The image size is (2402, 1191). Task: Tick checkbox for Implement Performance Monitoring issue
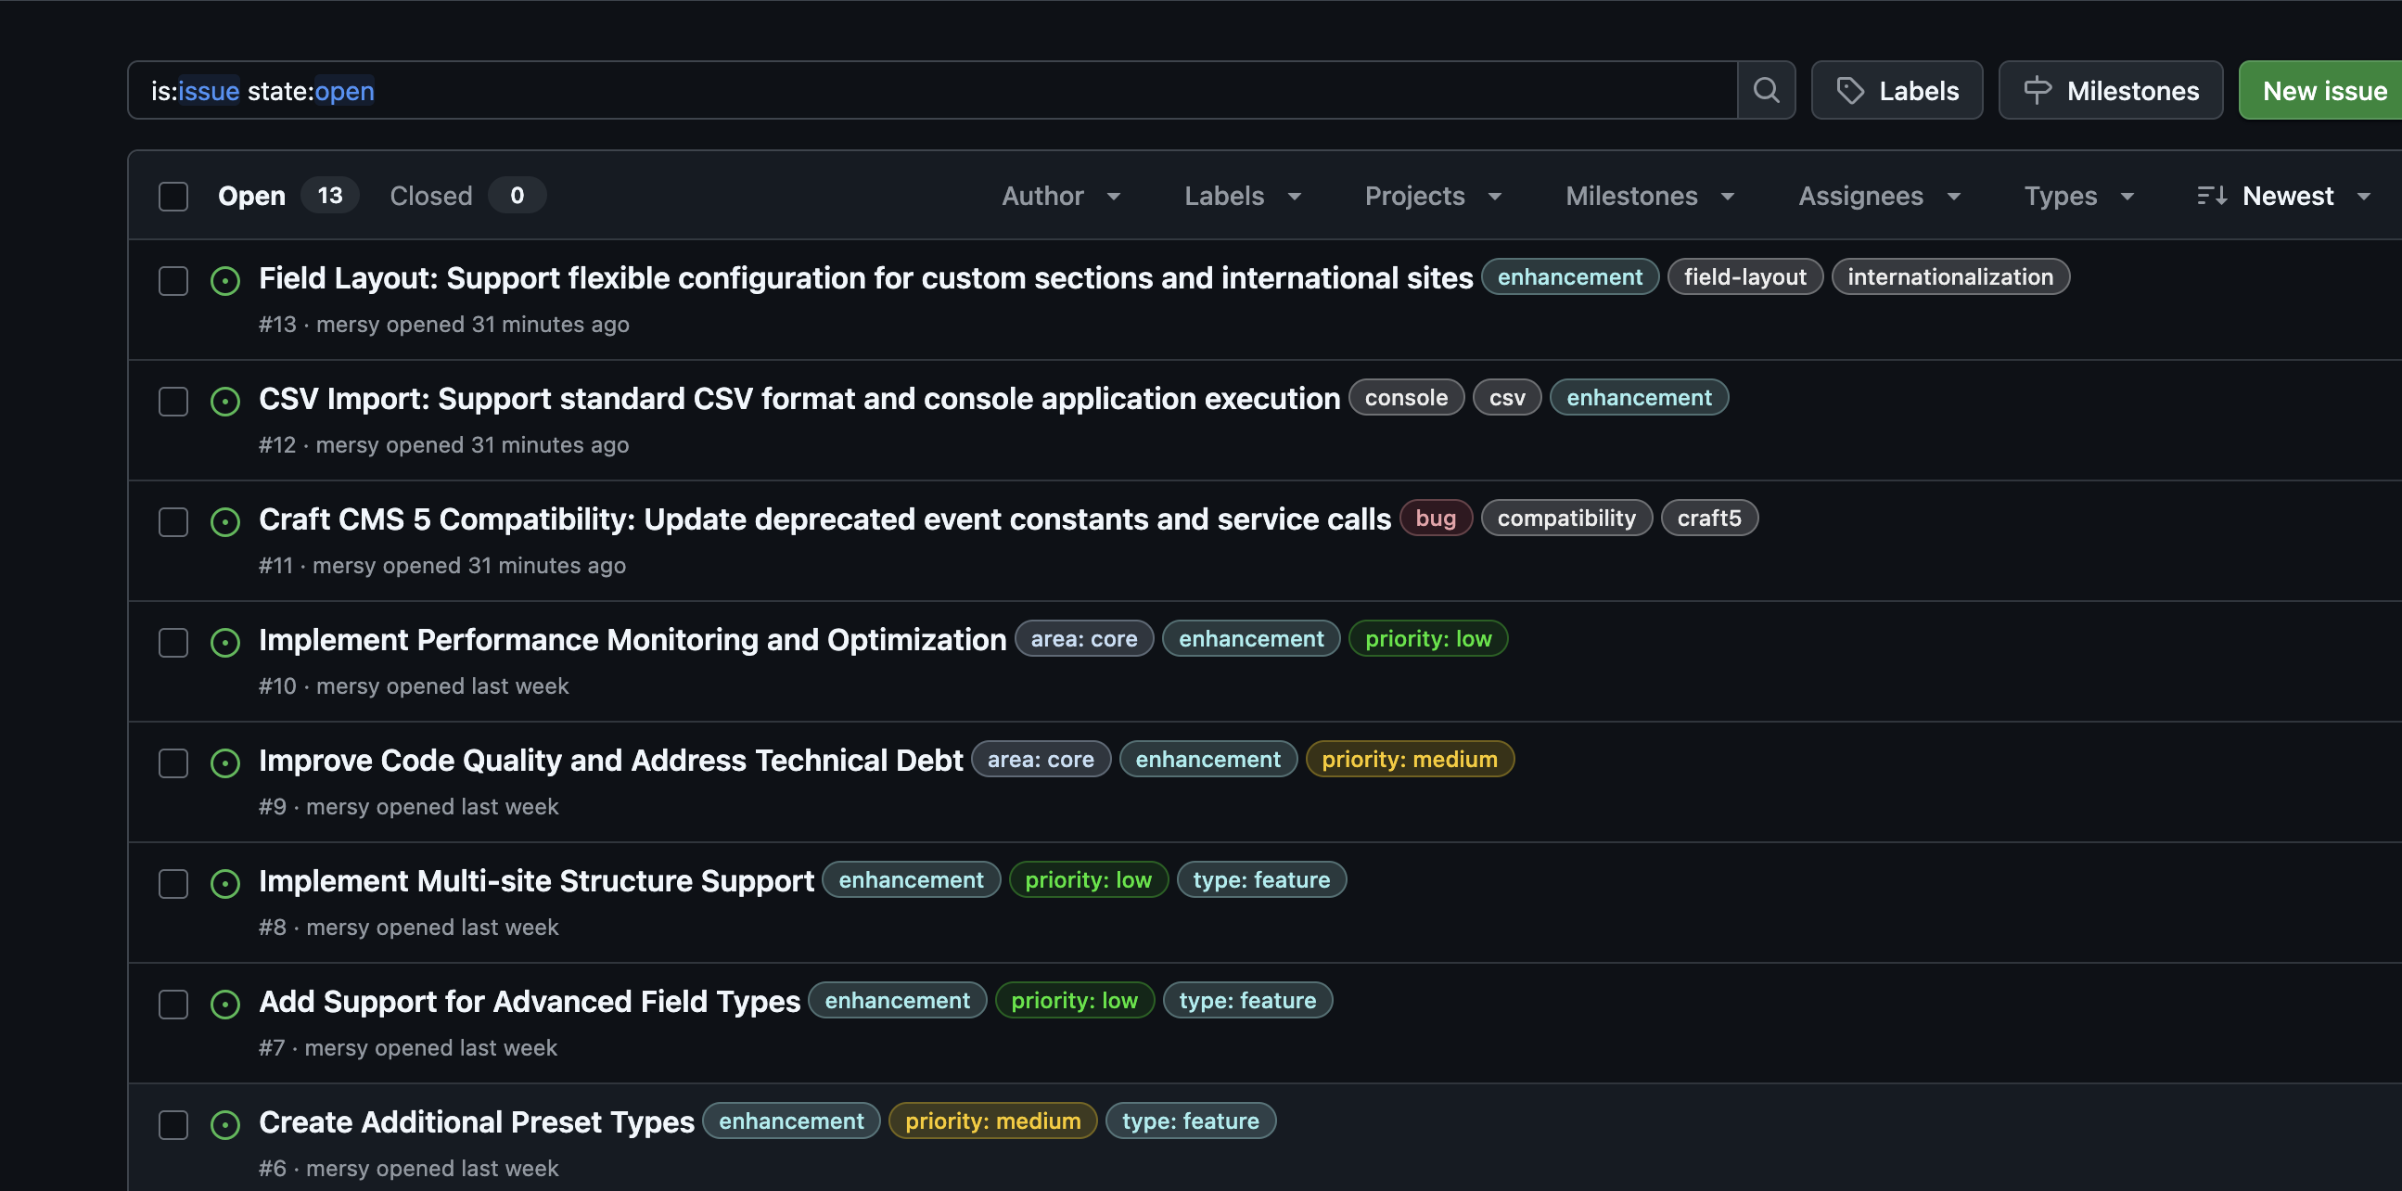173,642
